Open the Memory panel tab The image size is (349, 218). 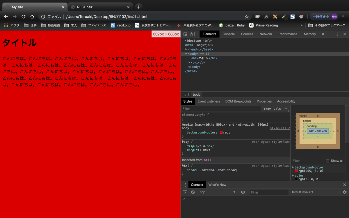click(310, 34)
